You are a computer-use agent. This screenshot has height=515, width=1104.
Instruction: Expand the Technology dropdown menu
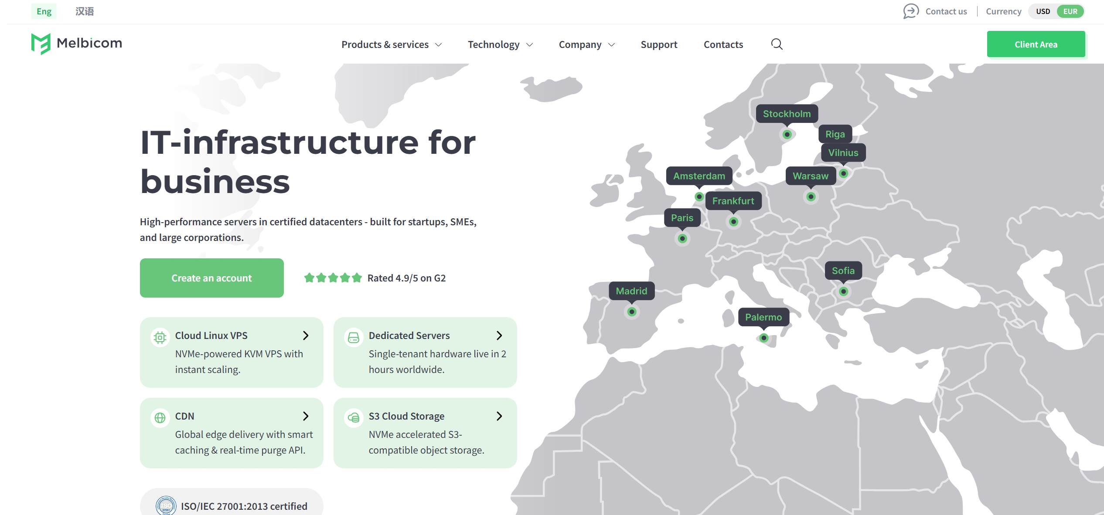500,44
